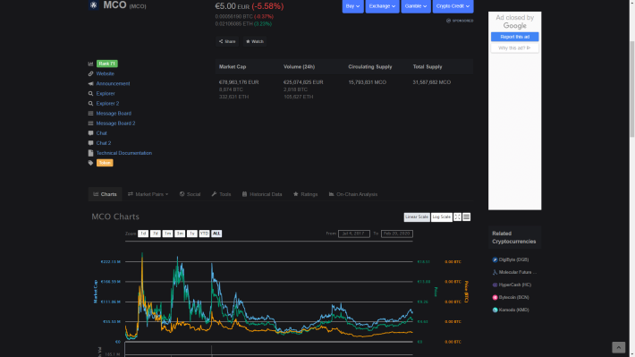Click the document icon beside Technical Documentation
Image resolution: width=635 pixels, height=357 pixels.
(x=90, y=153)
